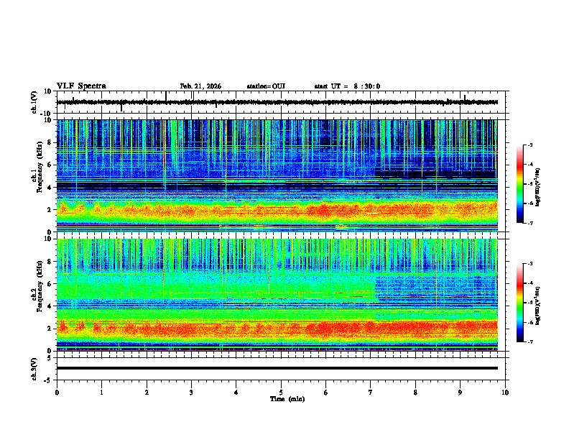Click the time axis tick label "9"
569x440 pixels.
460,393
